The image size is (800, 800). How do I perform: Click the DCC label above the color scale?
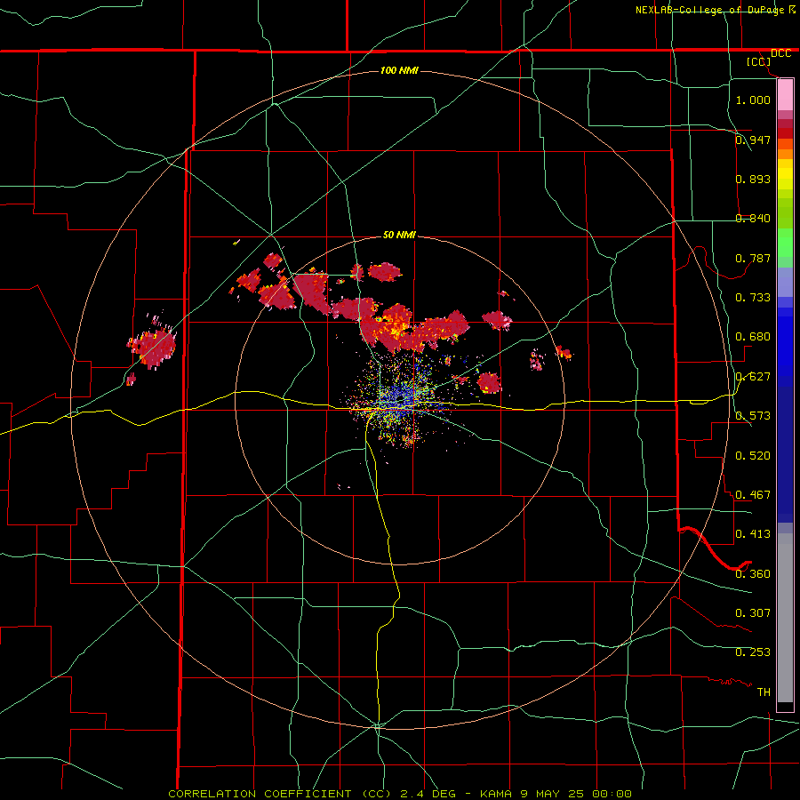coord(780,53)
